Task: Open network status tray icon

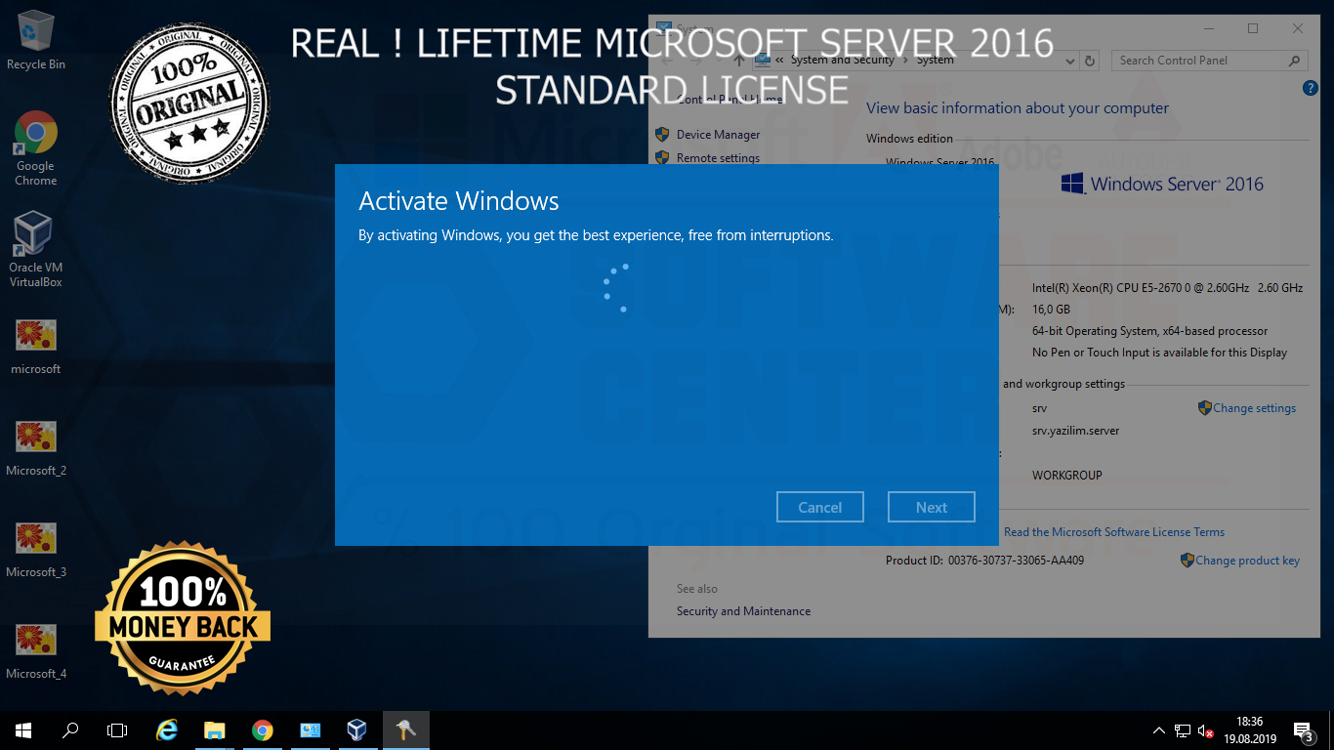Action: [x=1183, y=729]
